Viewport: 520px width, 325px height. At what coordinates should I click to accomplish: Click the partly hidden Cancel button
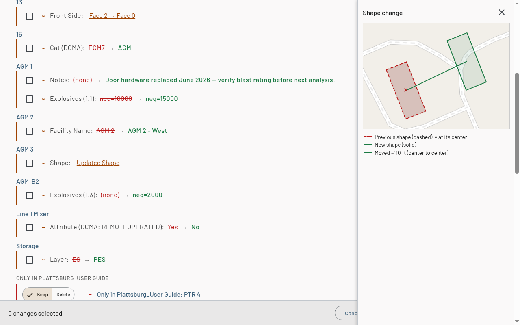[347, 313]
